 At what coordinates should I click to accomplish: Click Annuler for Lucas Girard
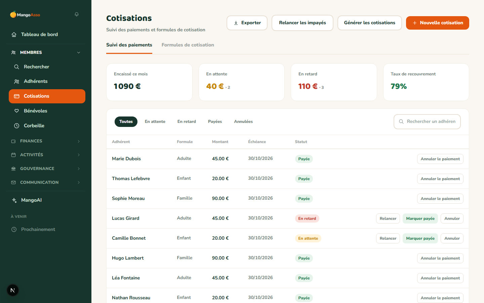coord(452,218)
